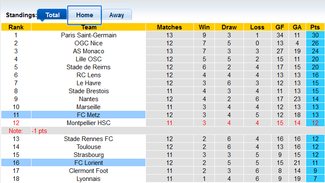The height and width of the screenshot is (183, 325).
Task: Sort by the Matches column header
Action: [169, 27]
